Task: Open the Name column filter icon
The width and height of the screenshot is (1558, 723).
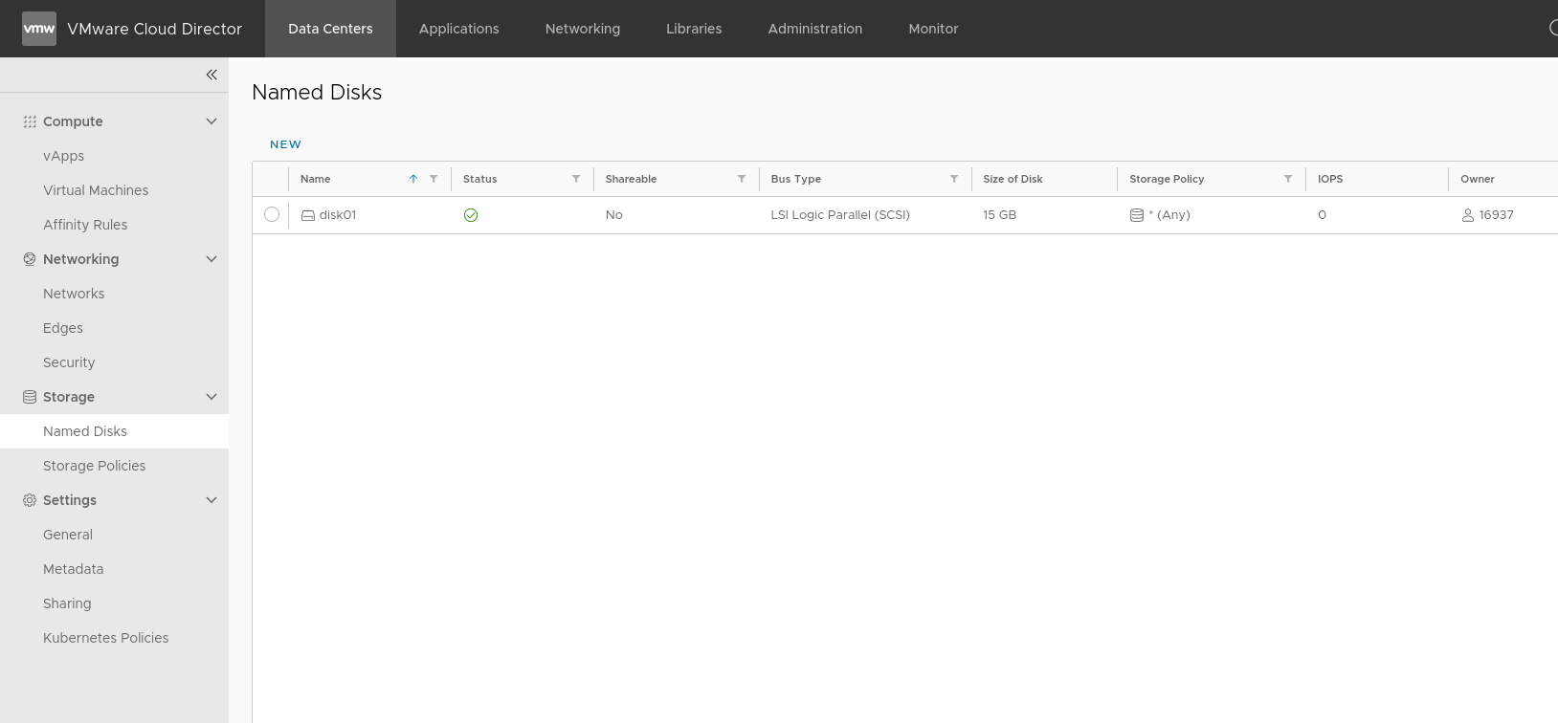Action: 434,179
